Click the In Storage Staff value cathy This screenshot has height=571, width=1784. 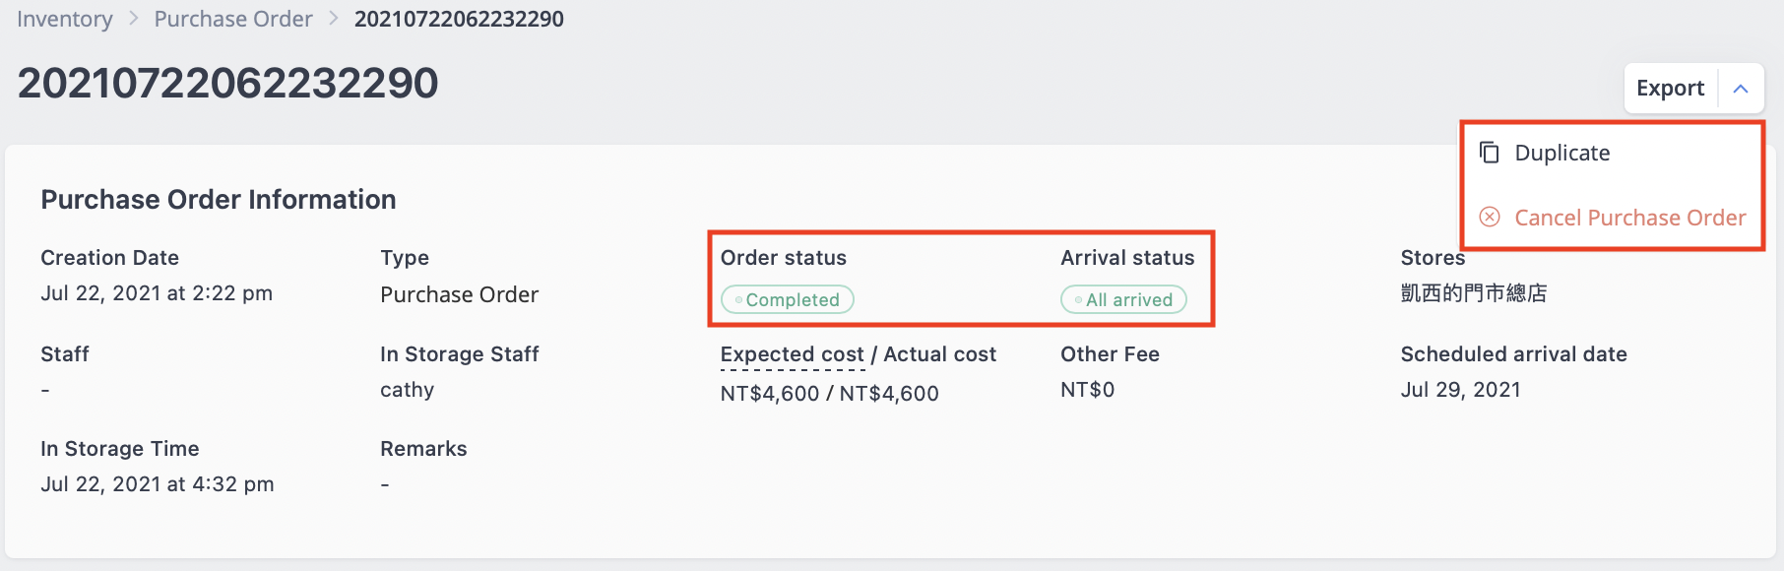click(x=408, y=390)
